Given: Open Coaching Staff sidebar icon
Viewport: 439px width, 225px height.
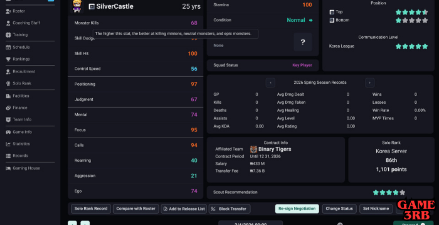Looking at the screenshot, I should [x=8, y=23].
